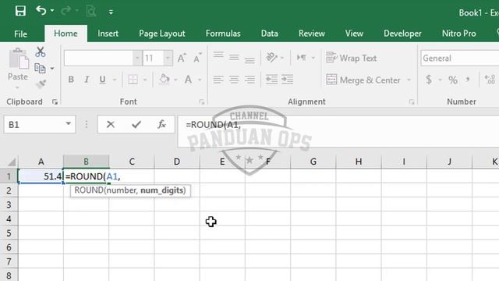Click the Merge & Center button
Screen dimensions: 499x281
(363, 80)
